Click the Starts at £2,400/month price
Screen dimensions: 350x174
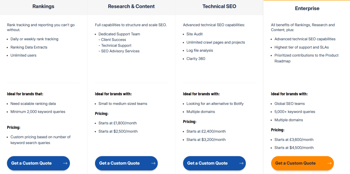click(206, 131)
